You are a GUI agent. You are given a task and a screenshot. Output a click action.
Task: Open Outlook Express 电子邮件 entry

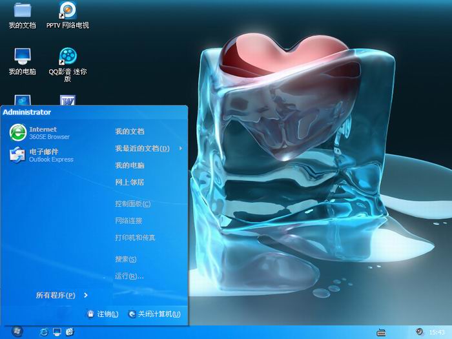pos(42,155)
